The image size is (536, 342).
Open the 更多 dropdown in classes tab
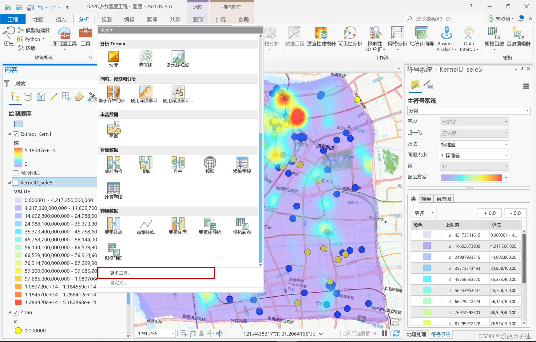424,213
